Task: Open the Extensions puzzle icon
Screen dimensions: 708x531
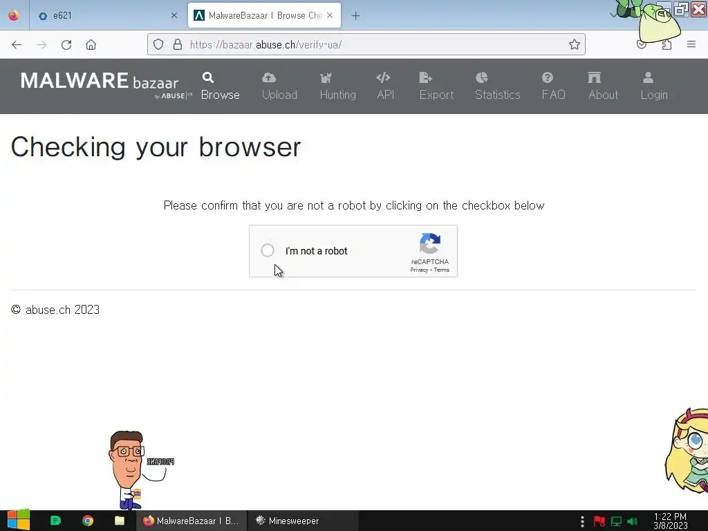Action: coord(667,45)
